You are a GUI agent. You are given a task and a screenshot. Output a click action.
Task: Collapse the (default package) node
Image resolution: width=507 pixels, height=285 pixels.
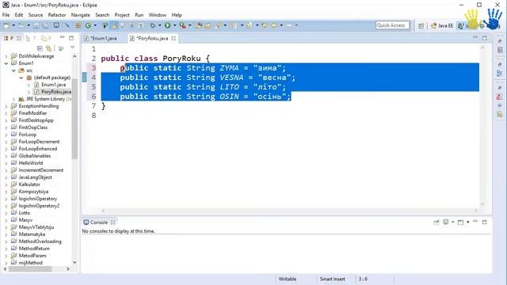pos(21,78)
